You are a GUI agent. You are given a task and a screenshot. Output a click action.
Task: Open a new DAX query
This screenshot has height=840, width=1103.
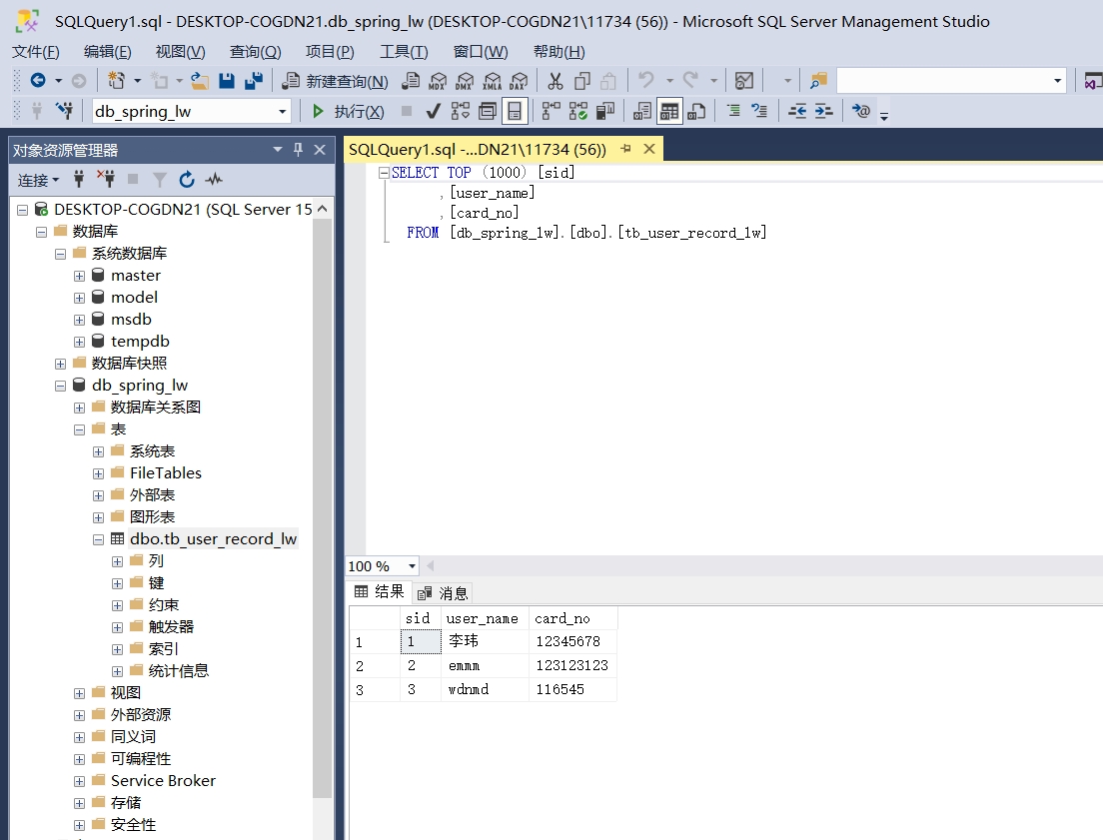pyautogui.click(x=520, y=81)
